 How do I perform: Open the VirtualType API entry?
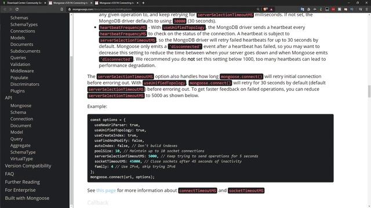[21, 159]
